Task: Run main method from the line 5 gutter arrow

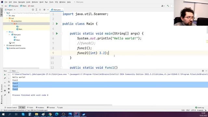Action: coord(57,33)
